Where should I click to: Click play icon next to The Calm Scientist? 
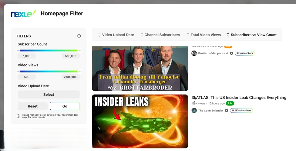[x=226, y=111]
